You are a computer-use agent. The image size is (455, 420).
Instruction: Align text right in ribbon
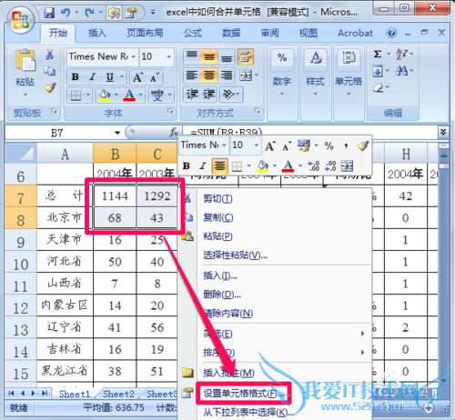click(227, 75)
